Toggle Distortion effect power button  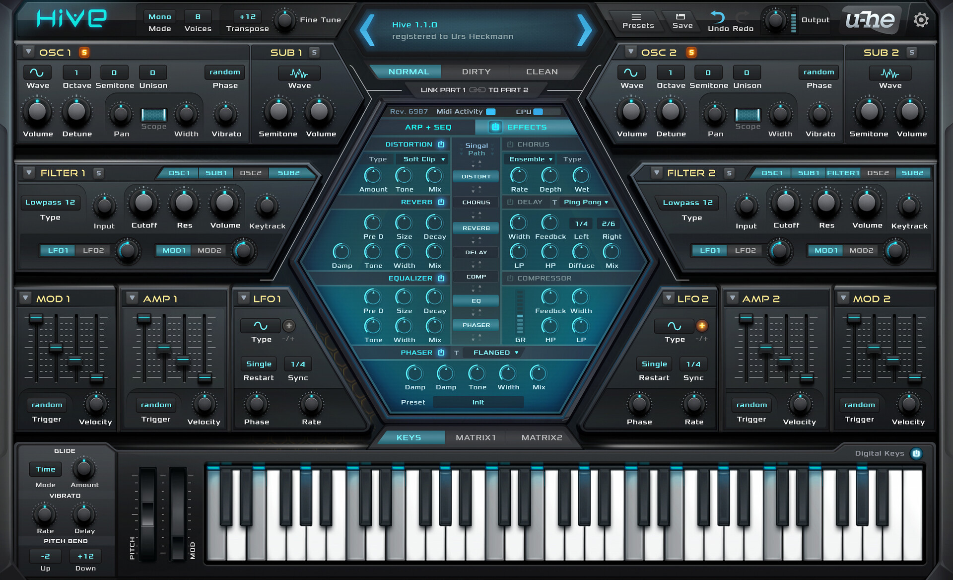(x=441, y=144)
